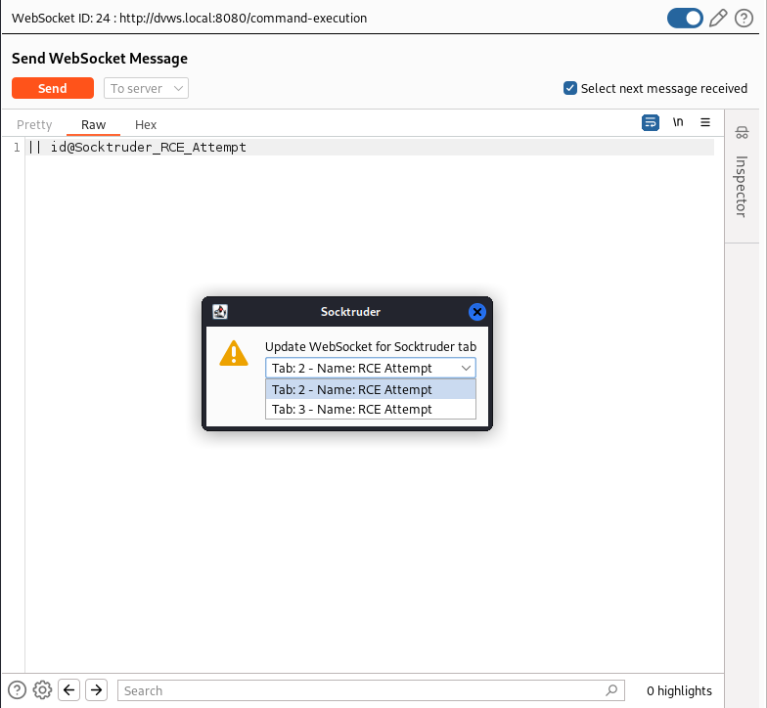Select Tab: 3 - Name: RCE Attempt option

coord(370,409)
